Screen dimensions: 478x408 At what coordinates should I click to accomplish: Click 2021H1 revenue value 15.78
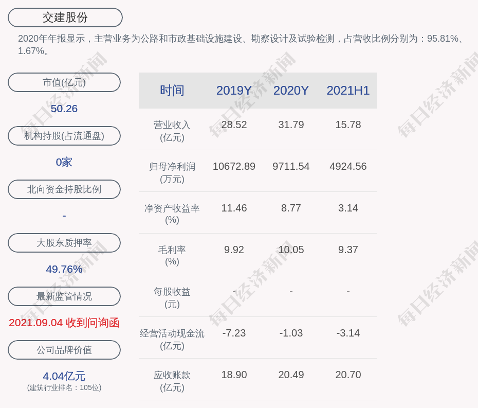click(348, 125)
